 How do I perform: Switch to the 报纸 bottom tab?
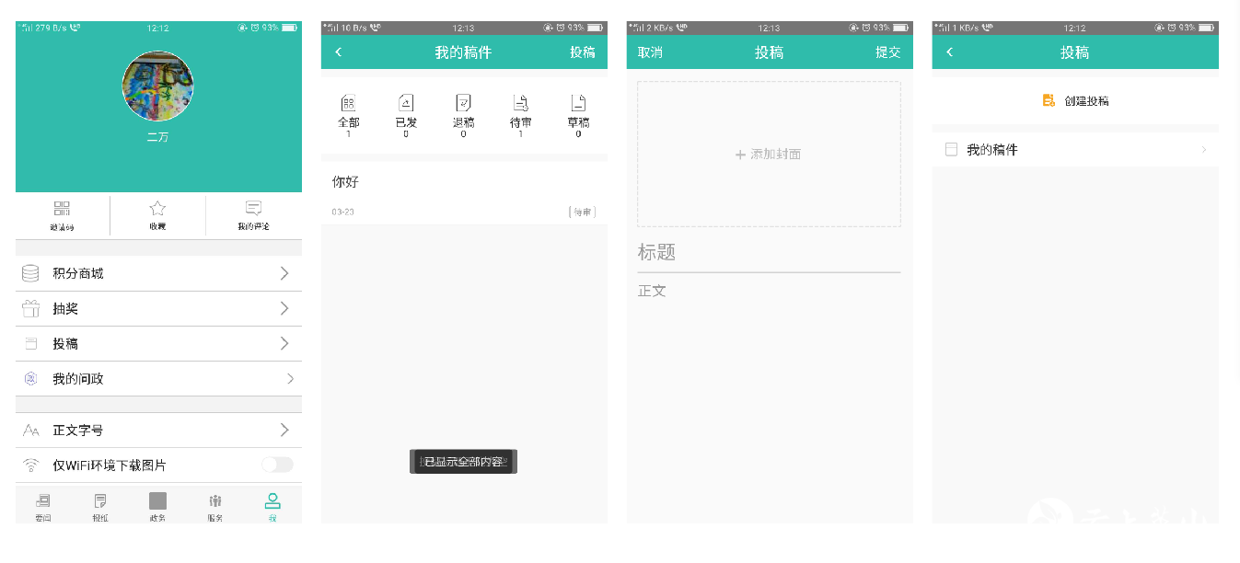point(100,502)
